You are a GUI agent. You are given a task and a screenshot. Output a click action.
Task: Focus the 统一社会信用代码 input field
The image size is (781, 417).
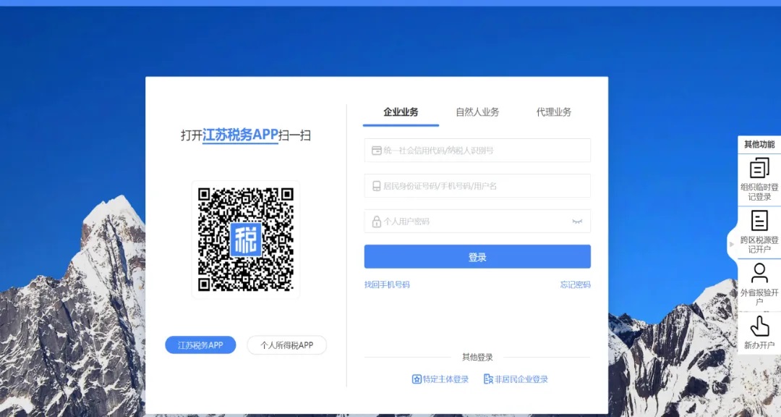point(485,151)
